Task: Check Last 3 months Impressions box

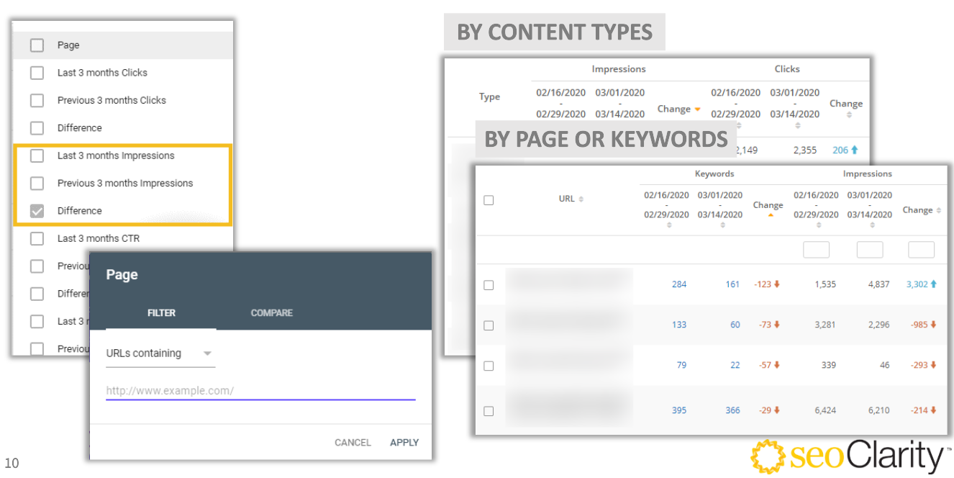Action: click(37, 155)
